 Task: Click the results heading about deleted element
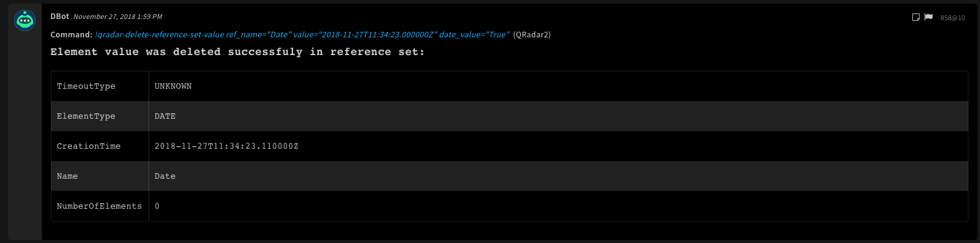pyautogui.click(x=237, y=52)
